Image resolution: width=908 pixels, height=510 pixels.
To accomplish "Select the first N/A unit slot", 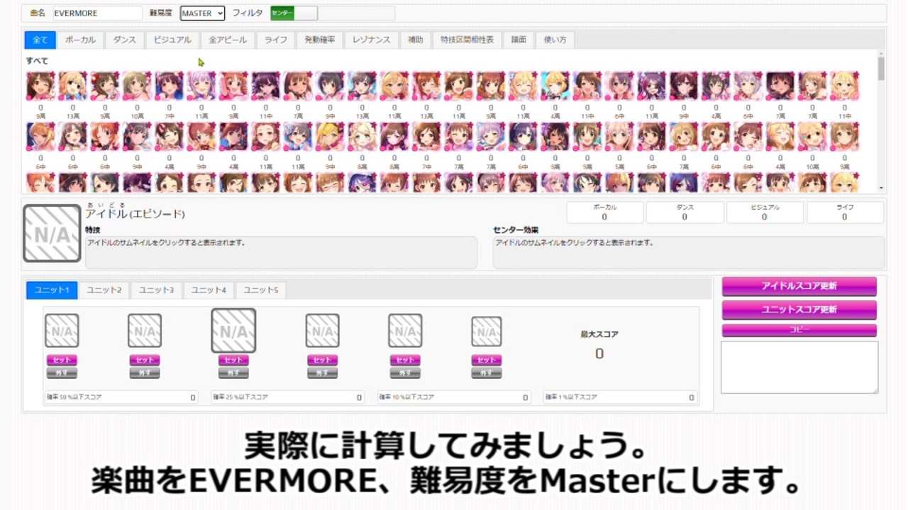I will [x=62, y=331].
